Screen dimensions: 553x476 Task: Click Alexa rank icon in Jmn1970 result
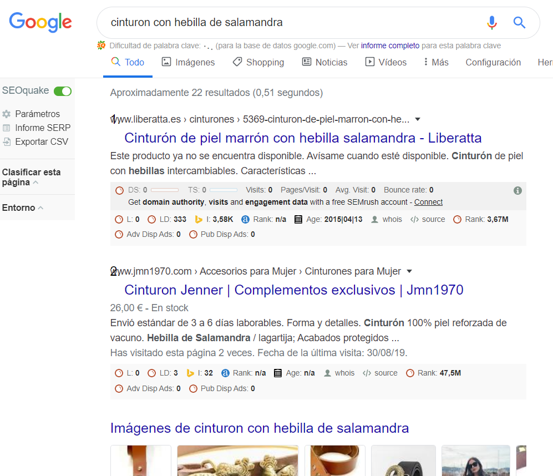click(225, 373)
